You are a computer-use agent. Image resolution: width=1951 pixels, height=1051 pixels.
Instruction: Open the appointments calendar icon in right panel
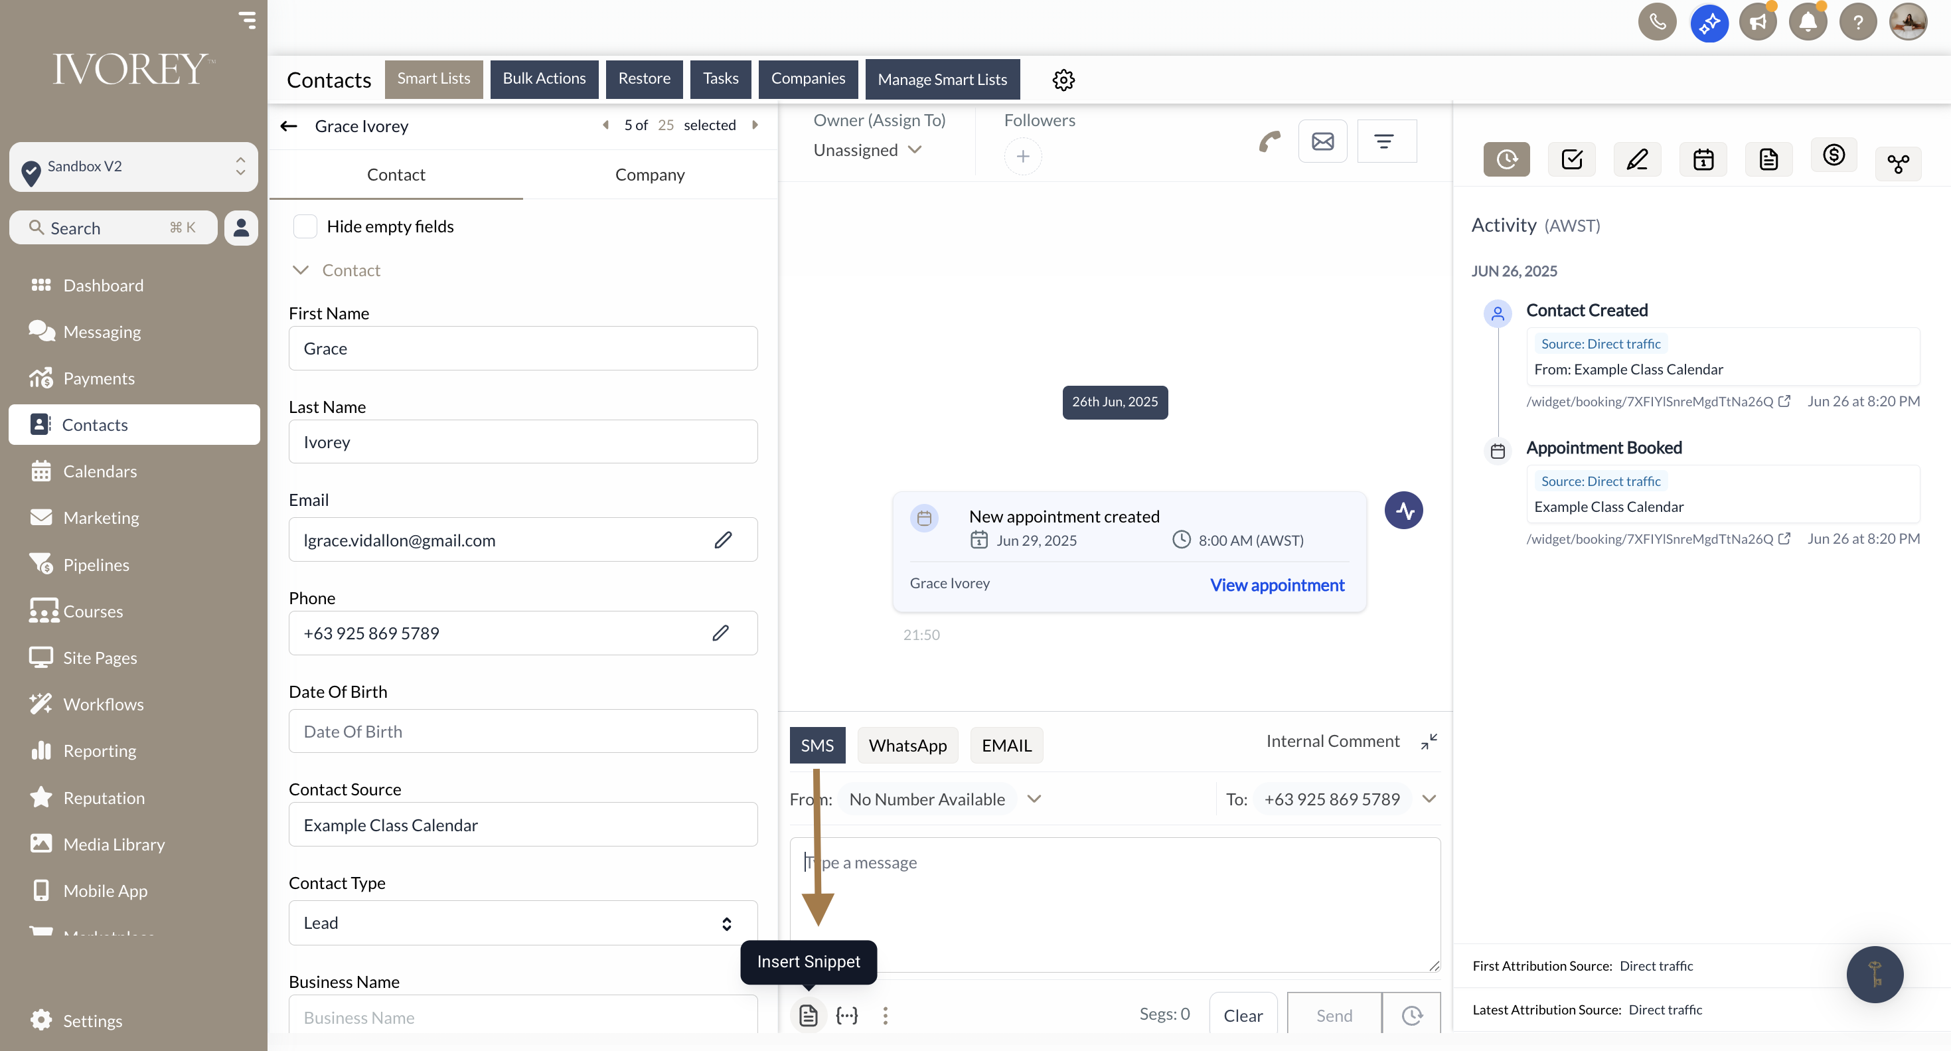[1703, 159]
